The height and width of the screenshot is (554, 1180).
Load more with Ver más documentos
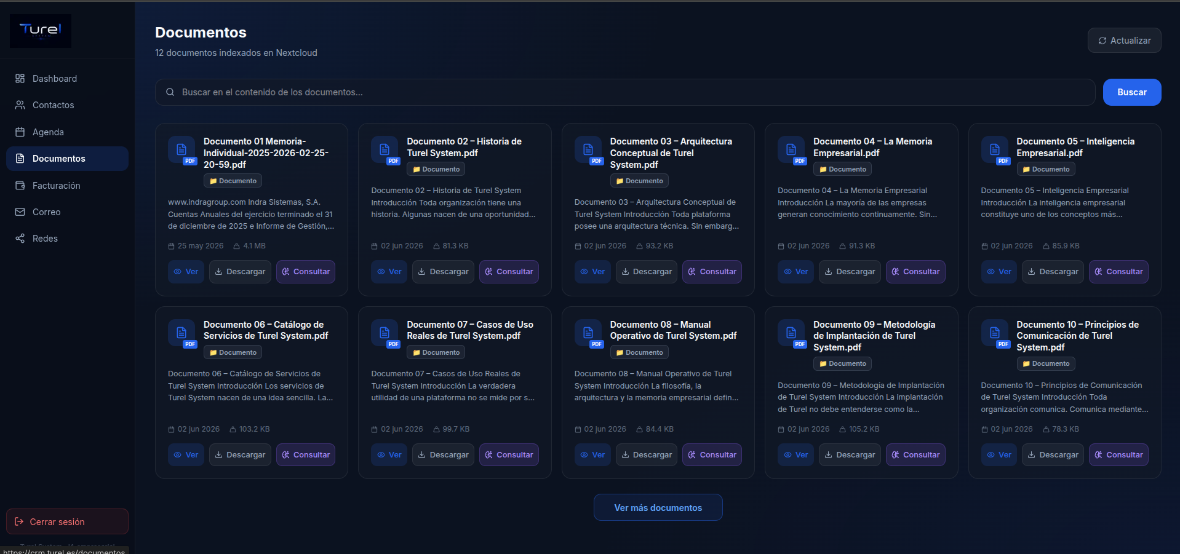point(658,508)
